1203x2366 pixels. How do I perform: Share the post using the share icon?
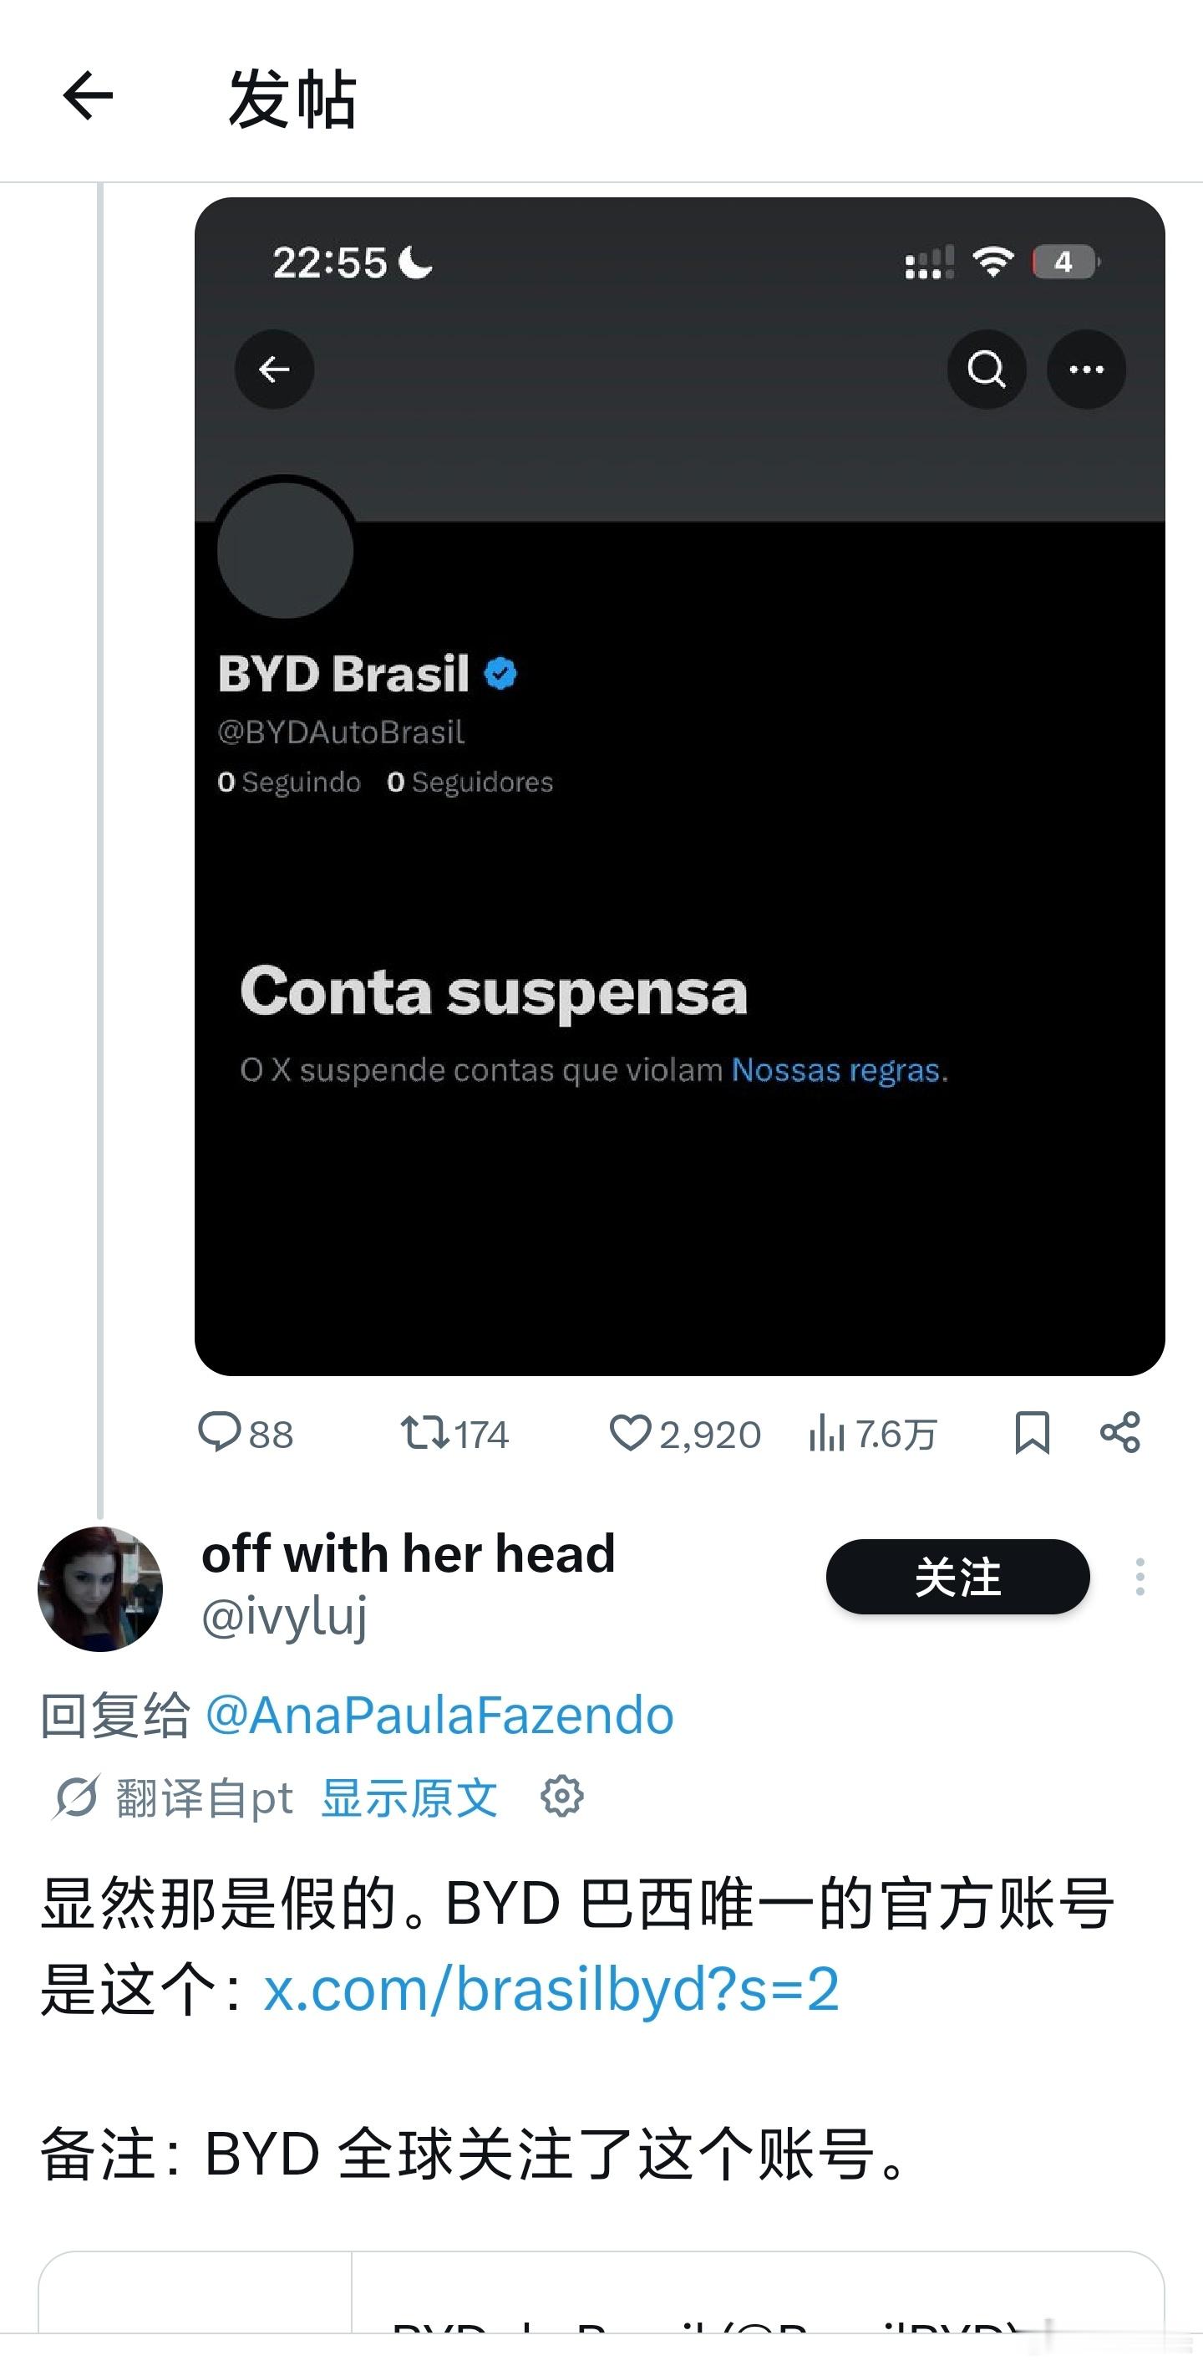[1120, 1433]
